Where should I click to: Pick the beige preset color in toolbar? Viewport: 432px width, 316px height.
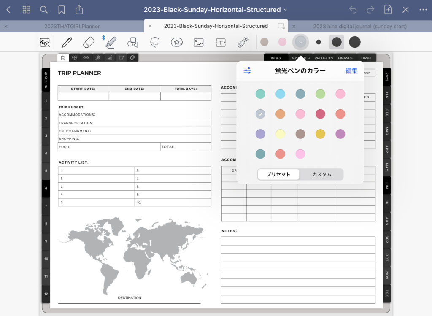point(265,42)
